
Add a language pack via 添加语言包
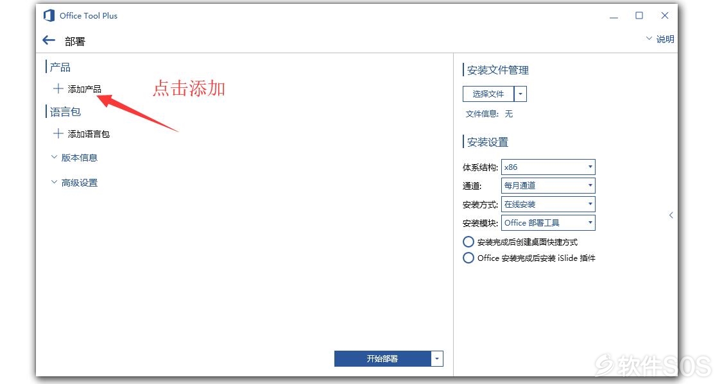(82, 134)
